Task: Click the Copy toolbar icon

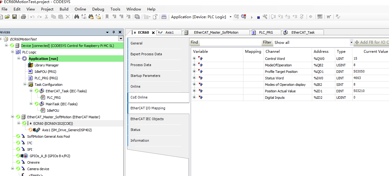Action: coord(53,17)
